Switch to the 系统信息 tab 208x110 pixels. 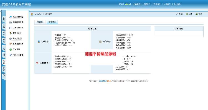click(x=40, y=22)
